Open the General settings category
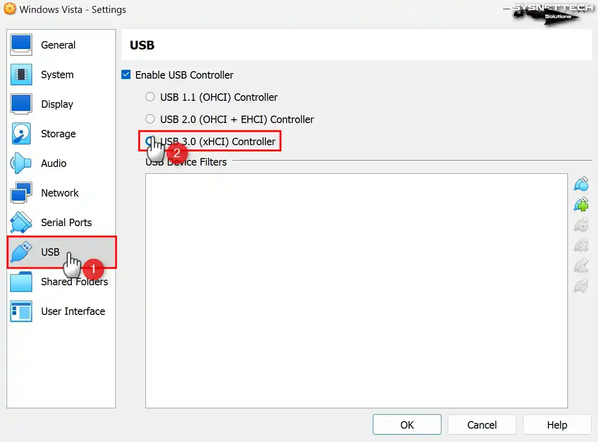Image resolution: width=598 pixels, height=442 pixels. 61,45
